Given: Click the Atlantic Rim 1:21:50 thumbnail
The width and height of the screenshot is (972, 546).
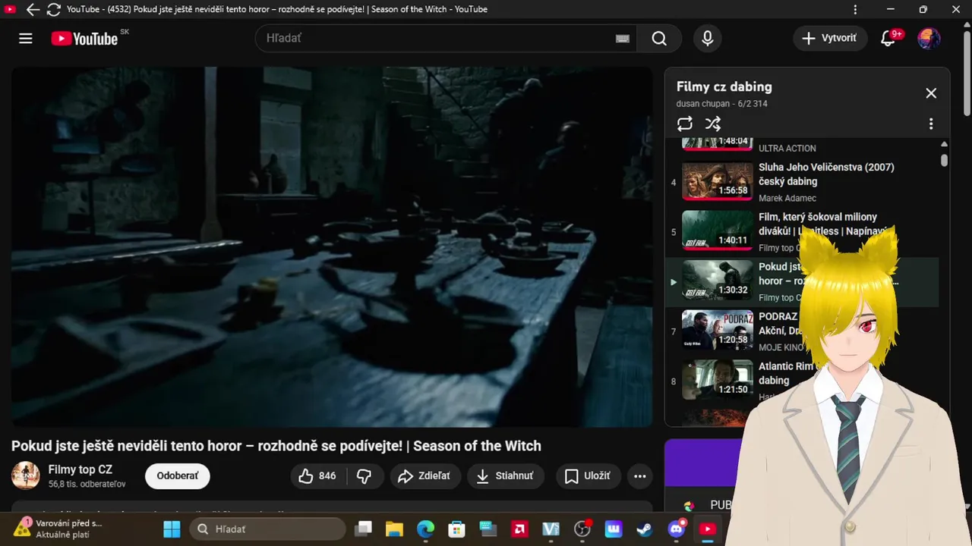Looking at the screenshot, I should (x=717, y=381).
